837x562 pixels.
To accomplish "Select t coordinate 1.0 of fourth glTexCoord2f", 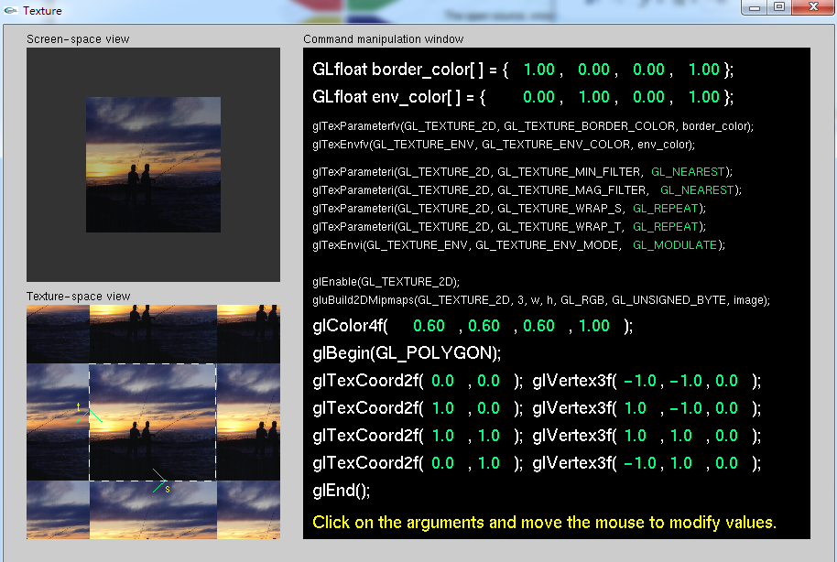I will click(488, 463).
